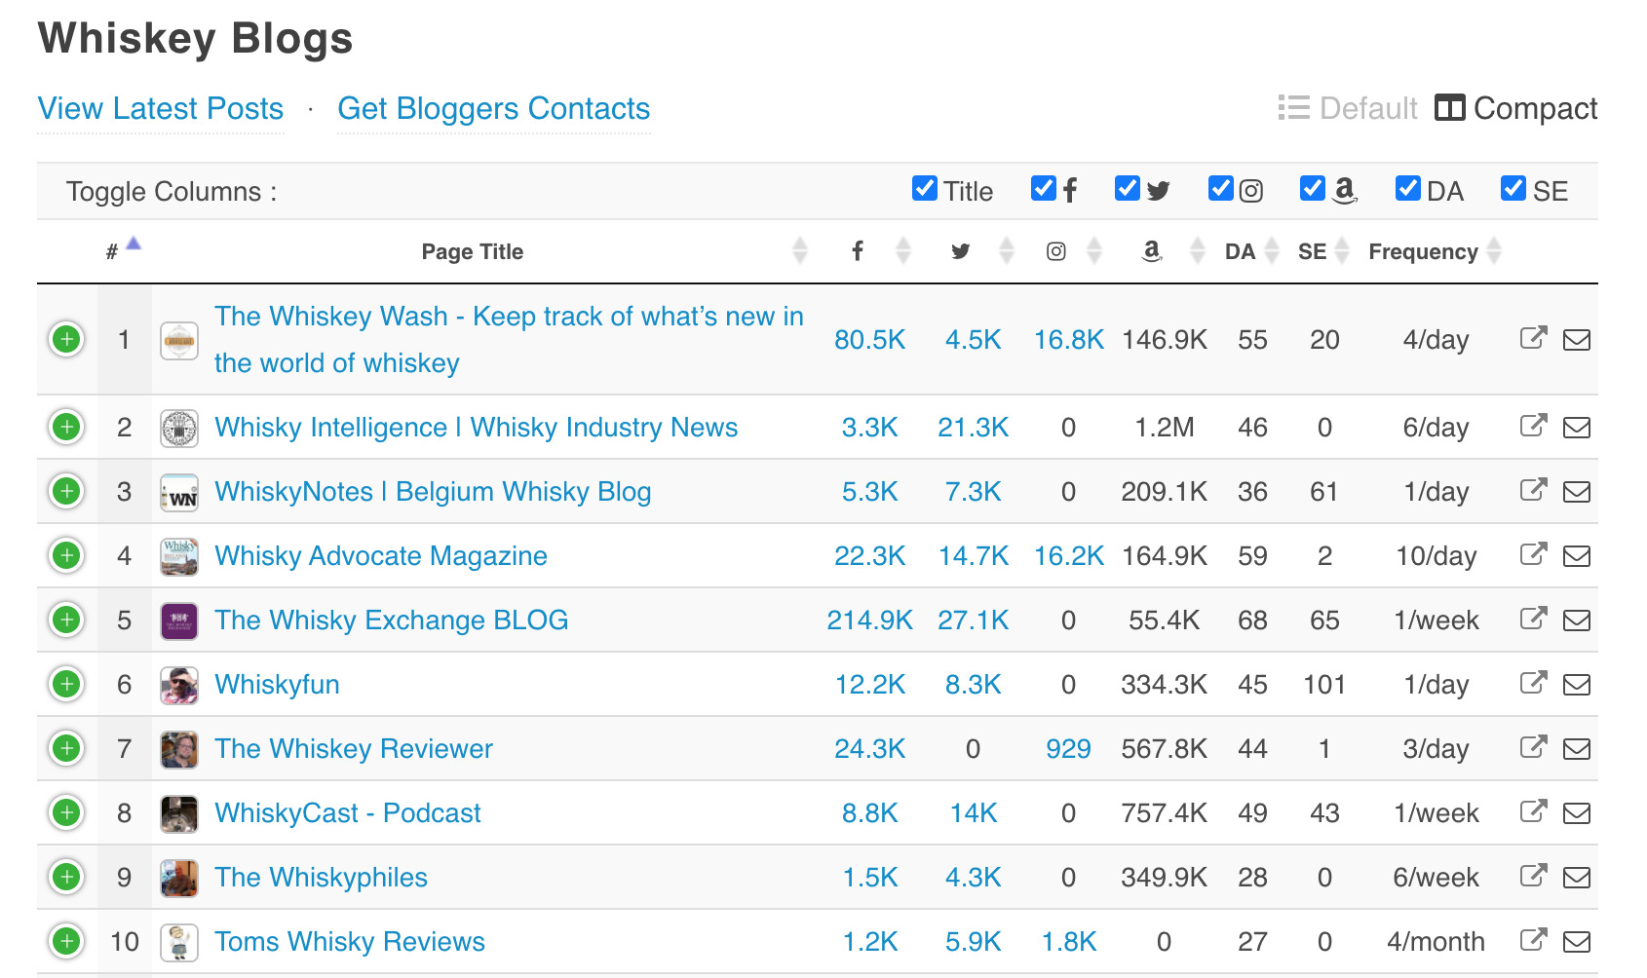Viewport: 1647px width, 978px height.
Task: Toggle the DA column checkbox
Action: pos(1407,188)
